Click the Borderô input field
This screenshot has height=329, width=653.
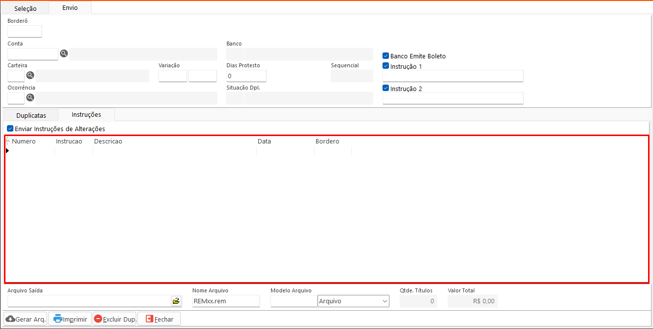(x=25, y=32)
